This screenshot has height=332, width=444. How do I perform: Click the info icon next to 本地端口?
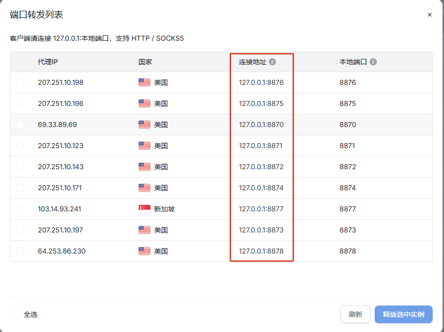pyautogui.click(x=373, y=62)
